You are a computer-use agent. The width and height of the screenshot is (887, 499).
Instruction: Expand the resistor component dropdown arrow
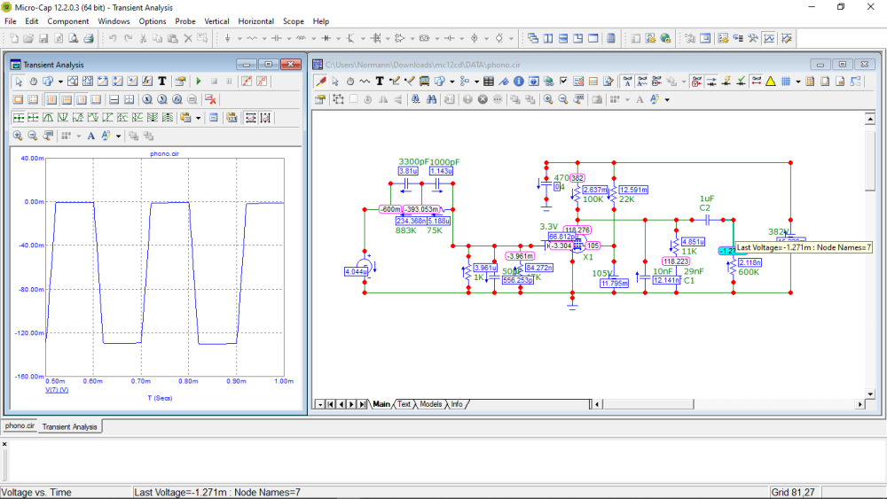tap(264, 39)
